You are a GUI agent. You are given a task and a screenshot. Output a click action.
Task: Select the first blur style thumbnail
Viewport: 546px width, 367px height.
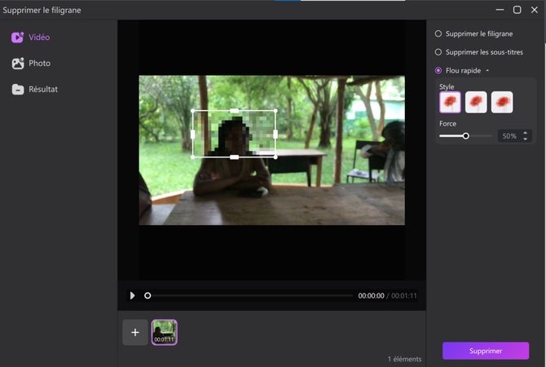pos(450,102)
